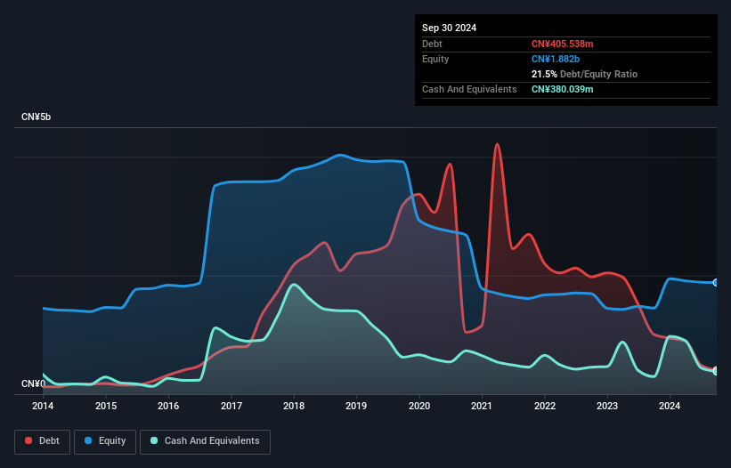Click the Cash endpoint marker at Sep 2024
The height and width of the screenshot is (468, 731).
[x=716, y=371]
